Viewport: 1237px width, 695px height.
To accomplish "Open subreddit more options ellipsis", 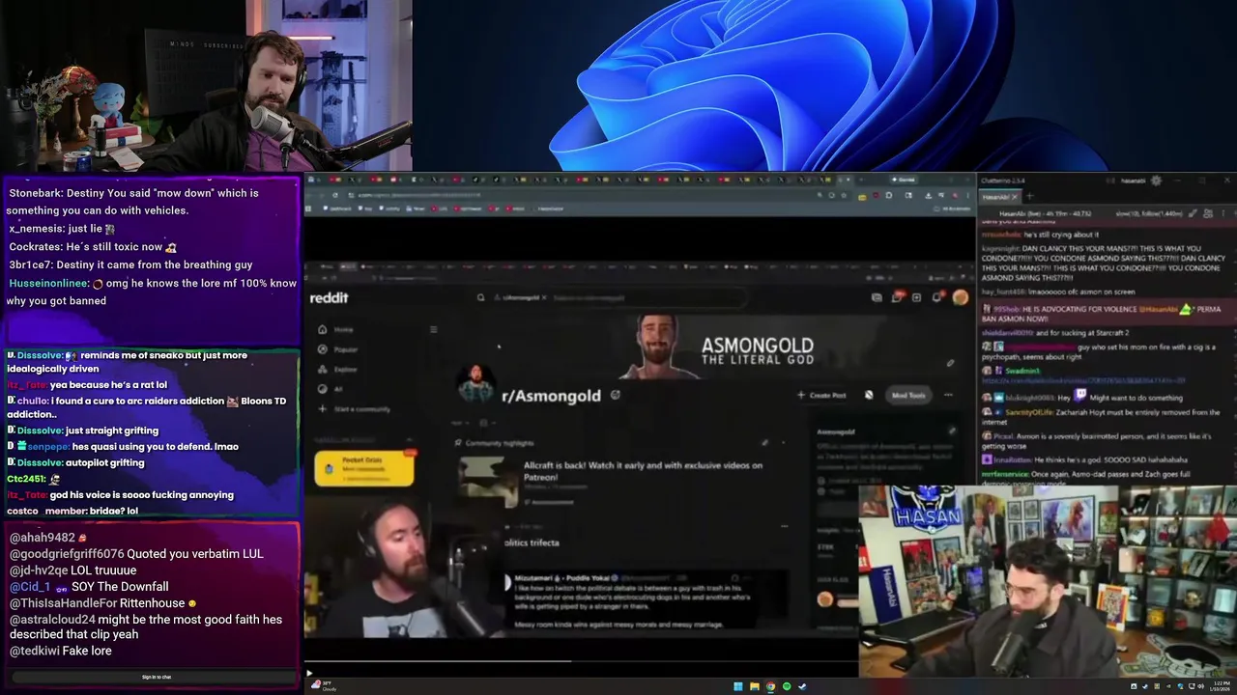I will coord(948,395).
